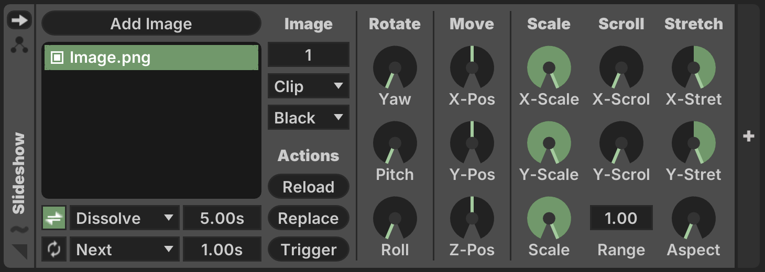
Task: Click the Trigger action button
Action: point(308,250)
